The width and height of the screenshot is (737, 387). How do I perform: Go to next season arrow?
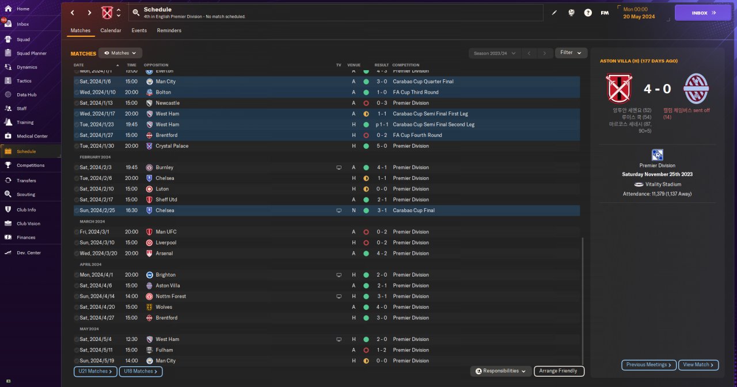tap(545, 53)
